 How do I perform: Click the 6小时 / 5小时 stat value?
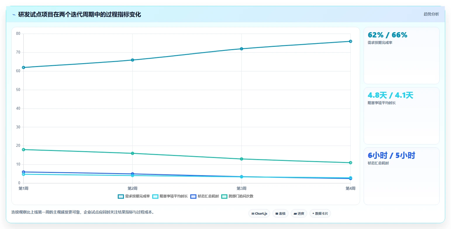[x=391, y=156]
